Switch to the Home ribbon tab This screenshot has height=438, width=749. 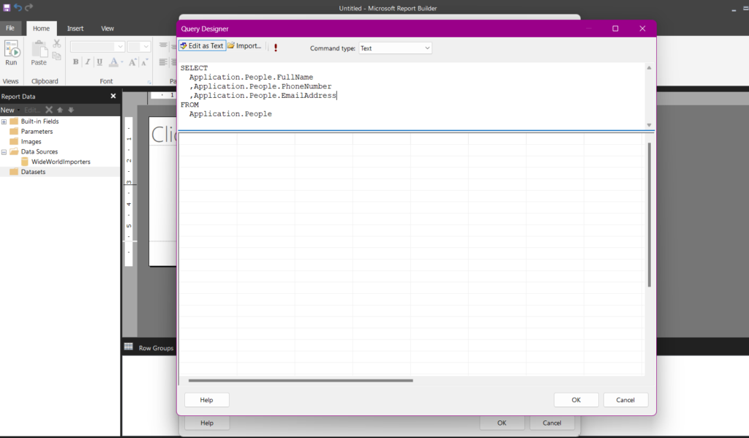pyautogui.click(x=41, y=29)
